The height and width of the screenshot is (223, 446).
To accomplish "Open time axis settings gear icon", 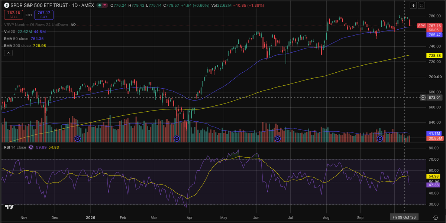I will [x=435, y=217].
